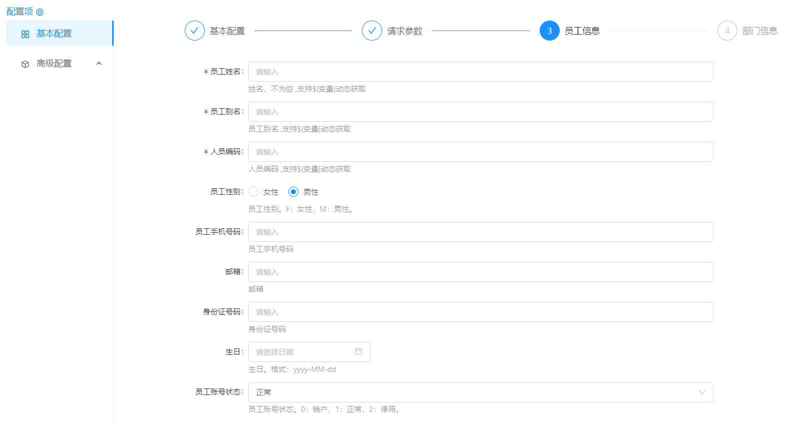Click the grid icon next to 基本配置
The image size is (808, 424).
25,34
